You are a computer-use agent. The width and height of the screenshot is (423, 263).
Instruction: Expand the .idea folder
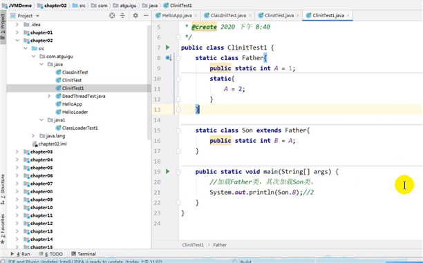click(x=17, y=25)
